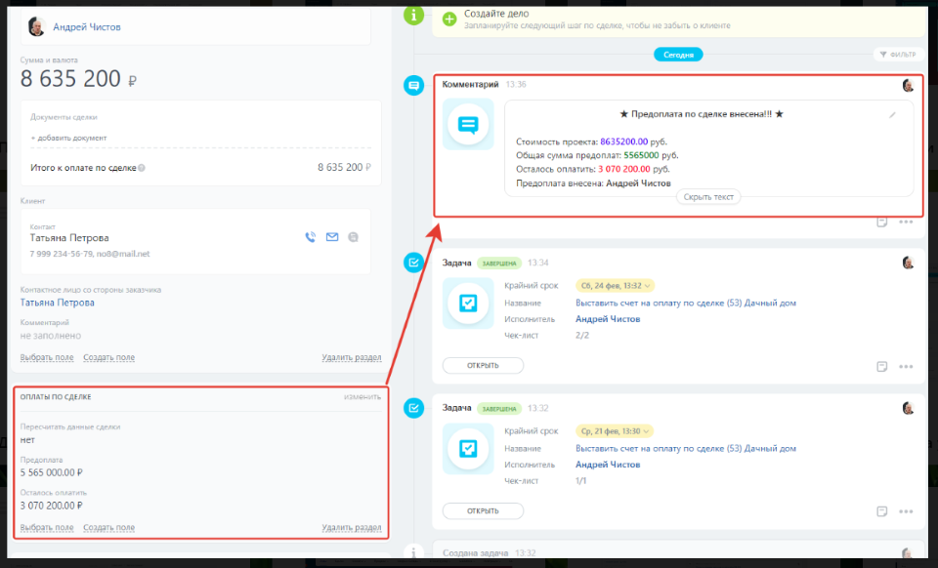938x568 pixels.
Task: Expand deadline dropdown Ср, 21 фев, 13:30
Action: point(614,430)
